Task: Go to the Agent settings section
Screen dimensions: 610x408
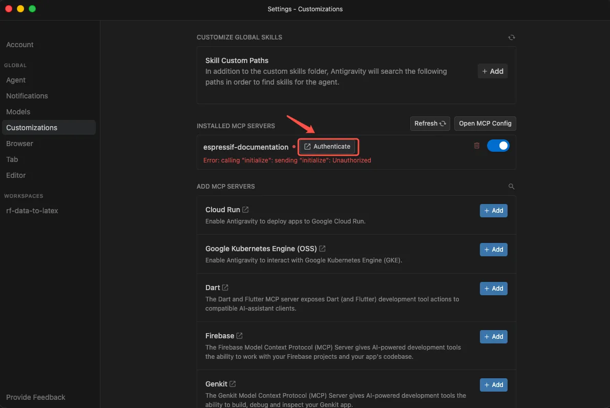Action: 16,80
